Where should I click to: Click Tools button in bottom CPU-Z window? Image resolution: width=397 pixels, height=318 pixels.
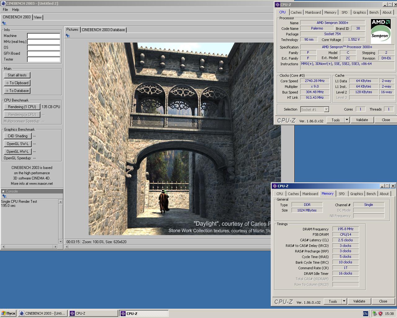coord(333,301)
